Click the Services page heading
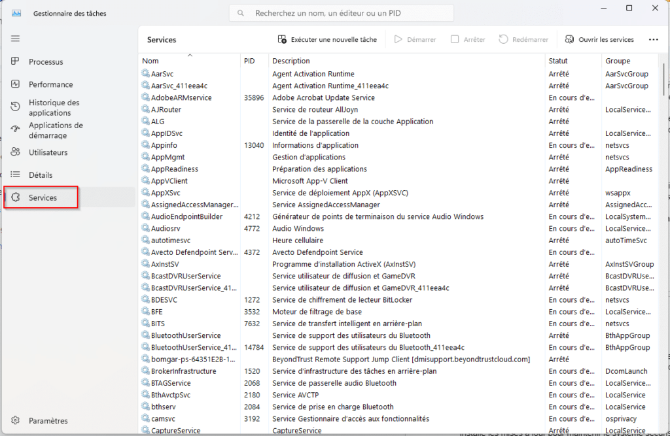670x436 pixels. pyautogui.click(x=162, y=39)
